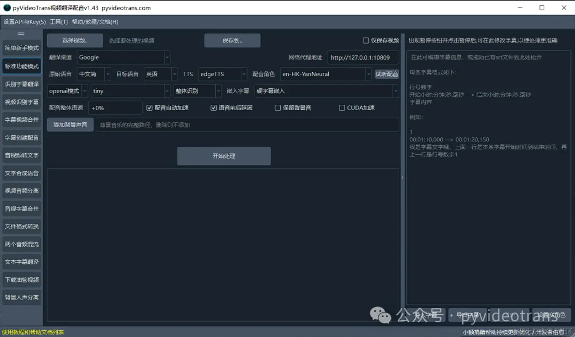Open the 音视频转文字 sidebar tool
Screen dimensions: 575x337
point(22,155)
